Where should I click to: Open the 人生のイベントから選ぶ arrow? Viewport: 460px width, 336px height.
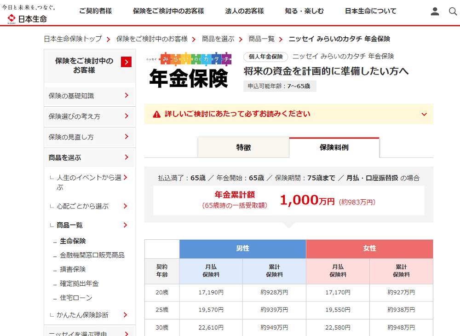pyautogui.click(x=126, y=177)
